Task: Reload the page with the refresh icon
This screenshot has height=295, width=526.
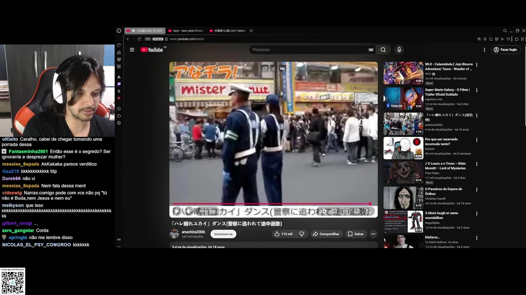Action: coord(139,39)
